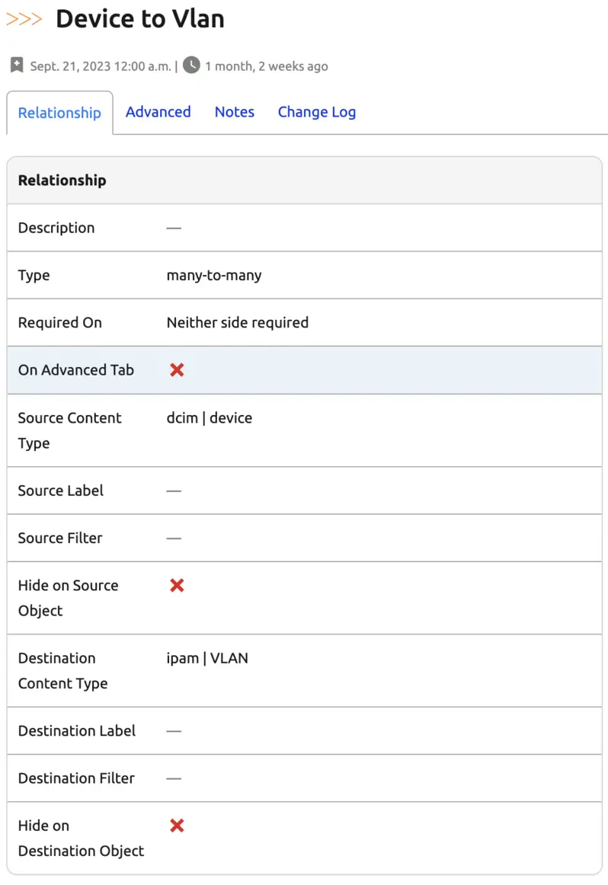The height and width of the screenshot is (885, 608).
Task: Open the Notes tab
Action: 234,112
